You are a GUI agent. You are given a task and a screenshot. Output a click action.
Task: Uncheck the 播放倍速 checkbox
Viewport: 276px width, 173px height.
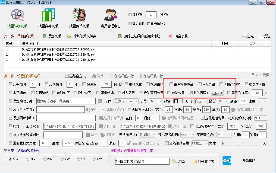191,93
